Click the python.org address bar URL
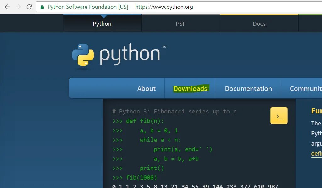322x188 pixels. click(x=164, y=7)
